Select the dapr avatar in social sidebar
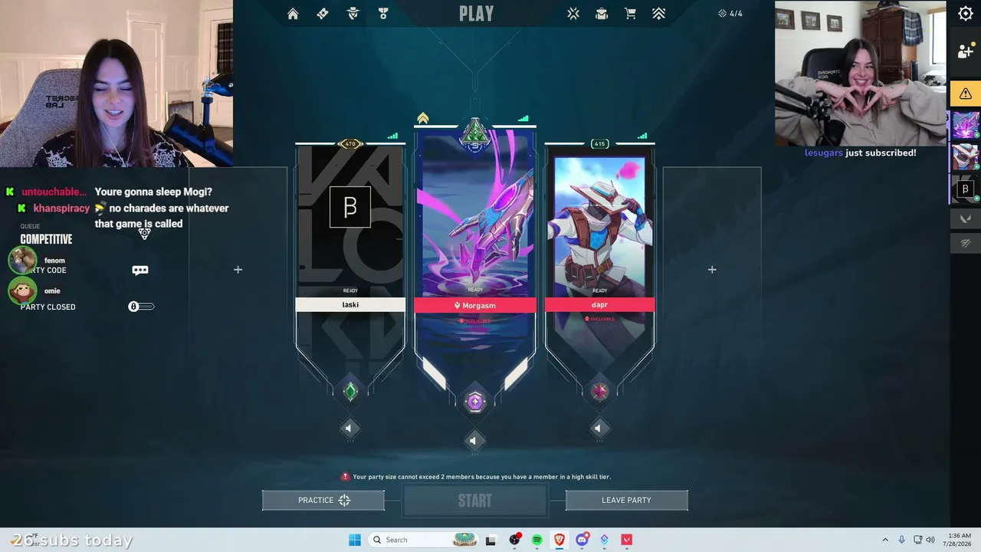 [965, 157]
